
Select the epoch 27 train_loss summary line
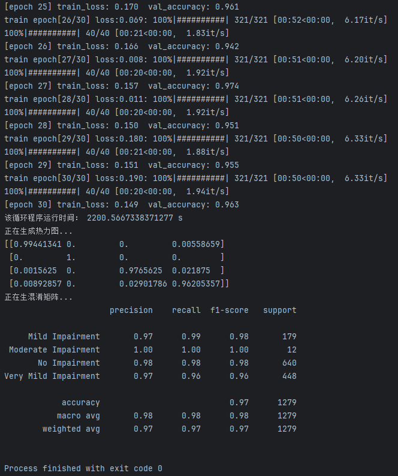click(121, 86)
